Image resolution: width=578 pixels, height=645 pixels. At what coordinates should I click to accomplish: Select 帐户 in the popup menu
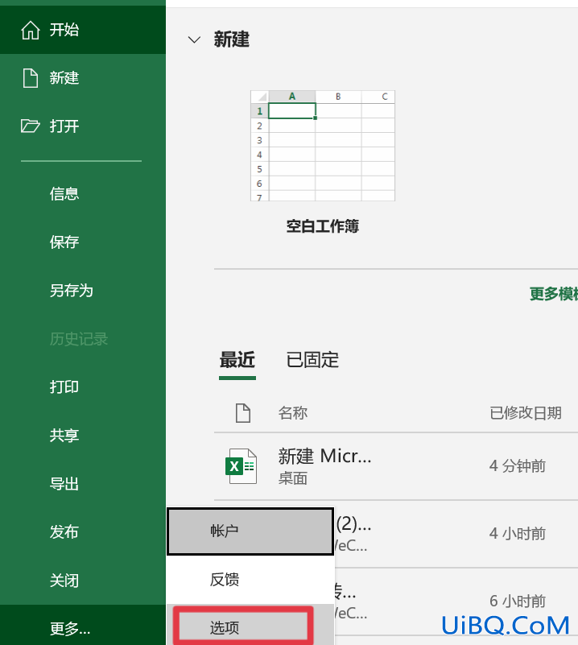(250, 531)
